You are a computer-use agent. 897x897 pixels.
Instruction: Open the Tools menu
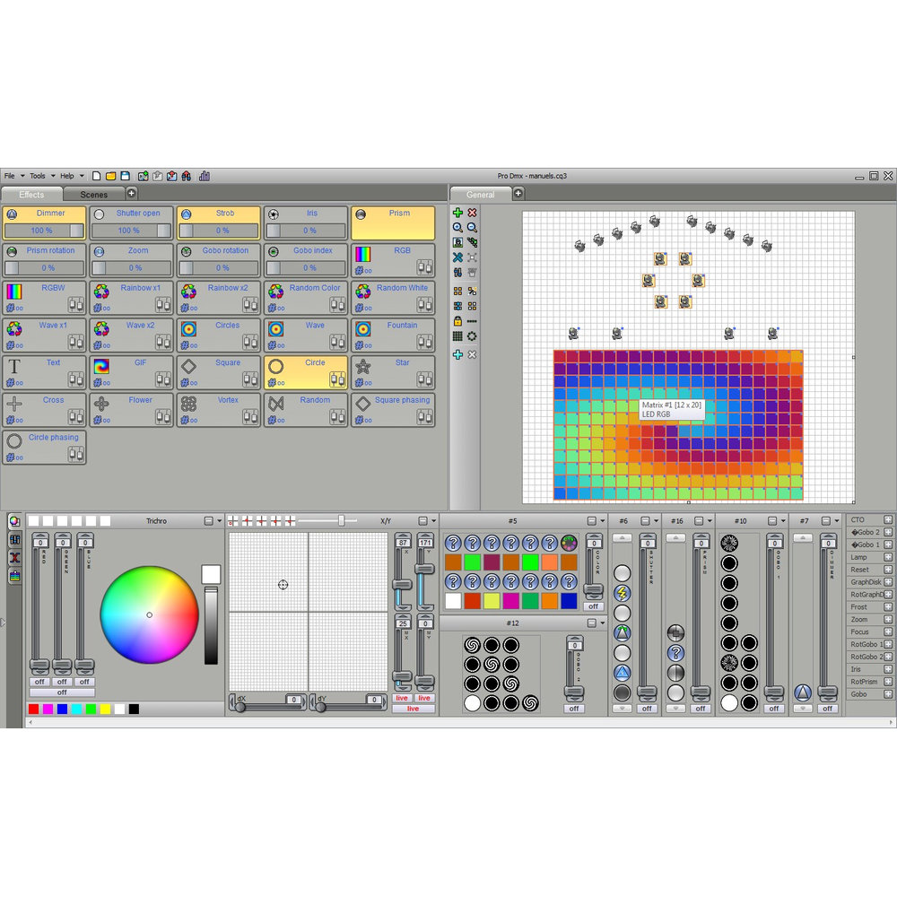pos(38,176)
